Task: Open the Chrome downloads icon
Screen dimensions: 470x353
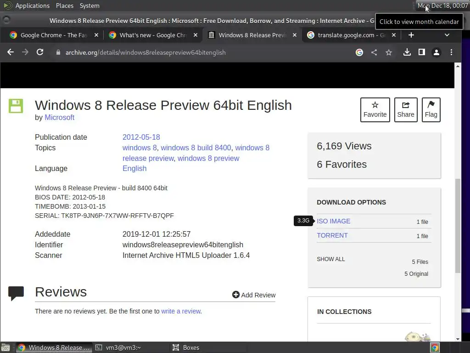Action: coord(407,52)
